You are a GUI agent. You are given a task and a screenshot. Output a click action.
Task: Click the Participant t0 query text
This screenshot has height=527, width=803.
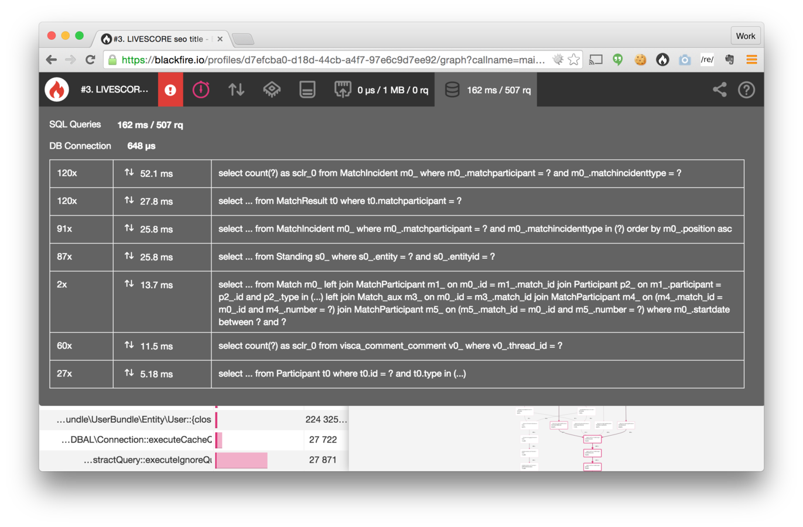342,374
